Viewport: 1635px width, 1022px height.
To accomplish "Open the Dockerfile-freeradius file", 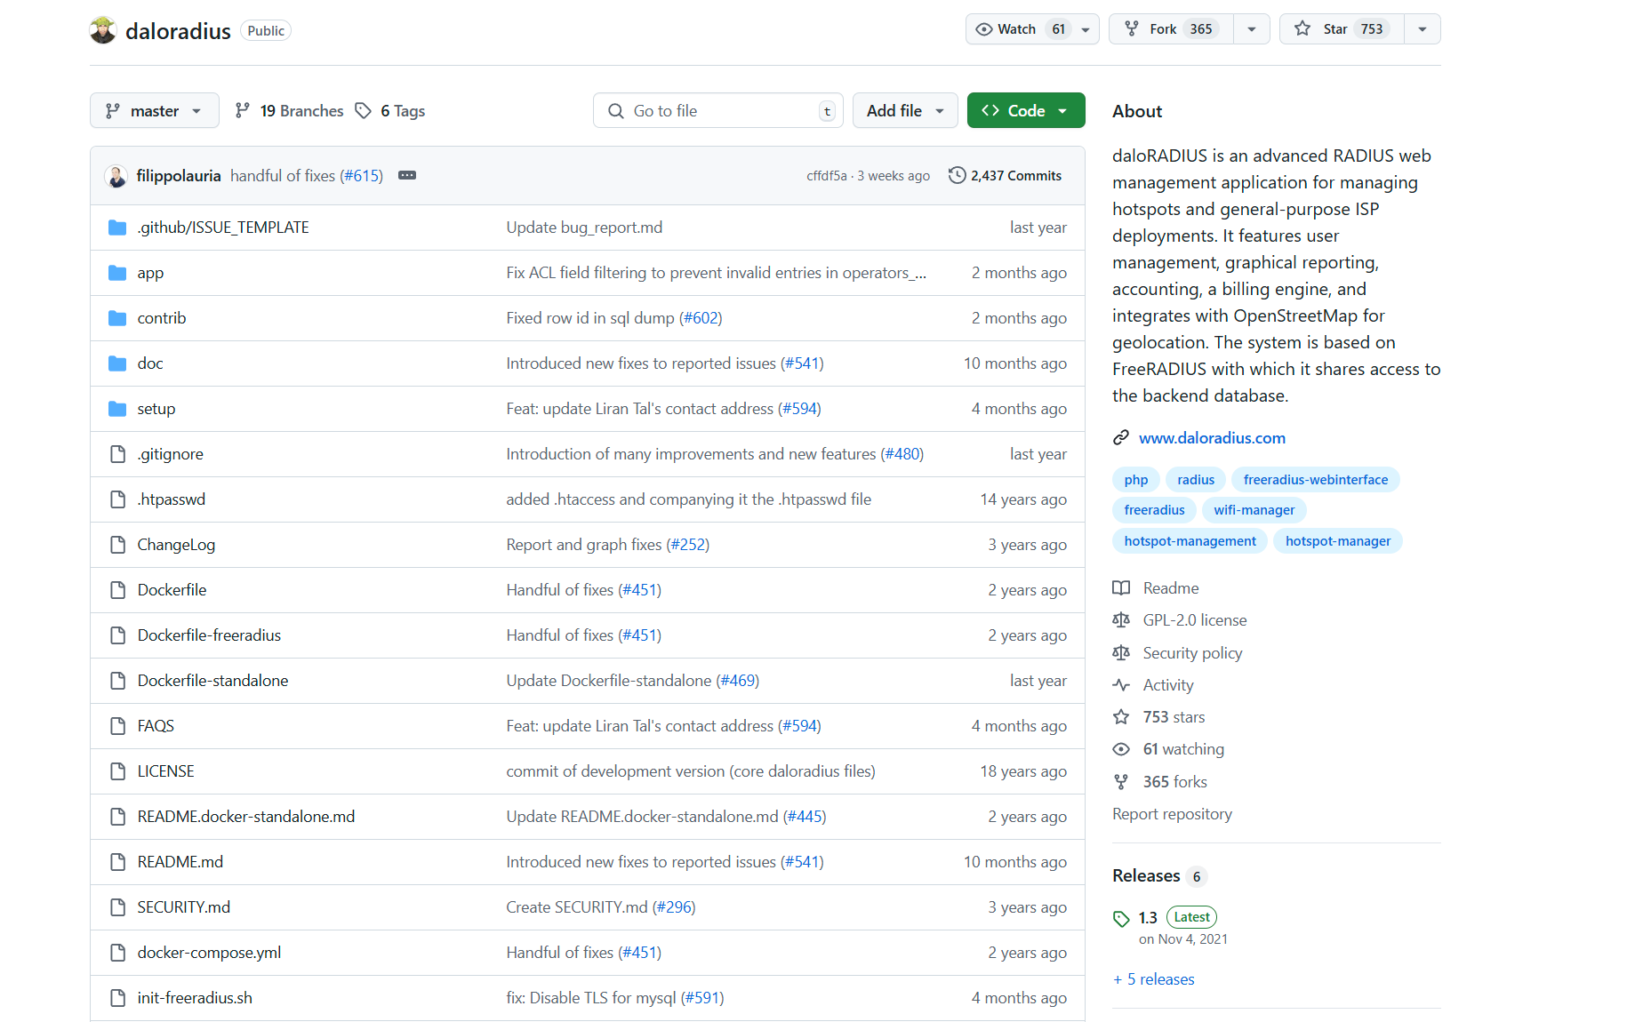I will pos(209,635).
